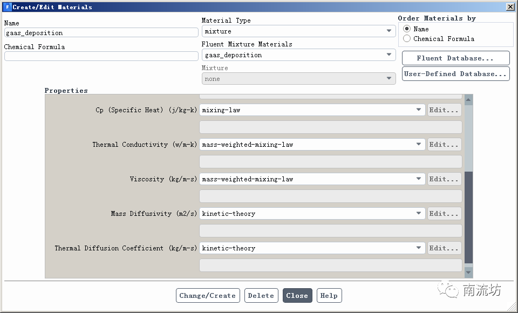The height and width of the screenshot is (313, 518).
Task: Expand the Fluent Mixture Materials dropdown
Action: pyautogui.click(x=298, y=55)
